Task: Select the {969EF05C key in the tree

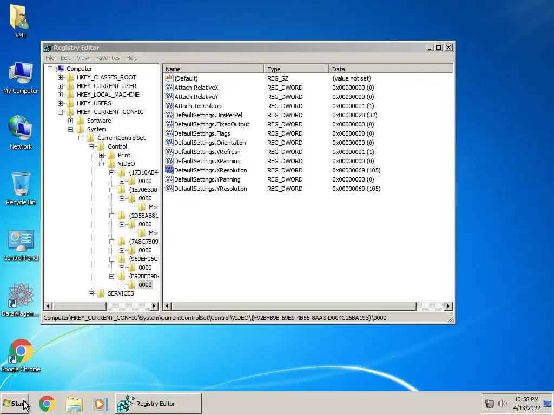Action: [x=143, y=259]
